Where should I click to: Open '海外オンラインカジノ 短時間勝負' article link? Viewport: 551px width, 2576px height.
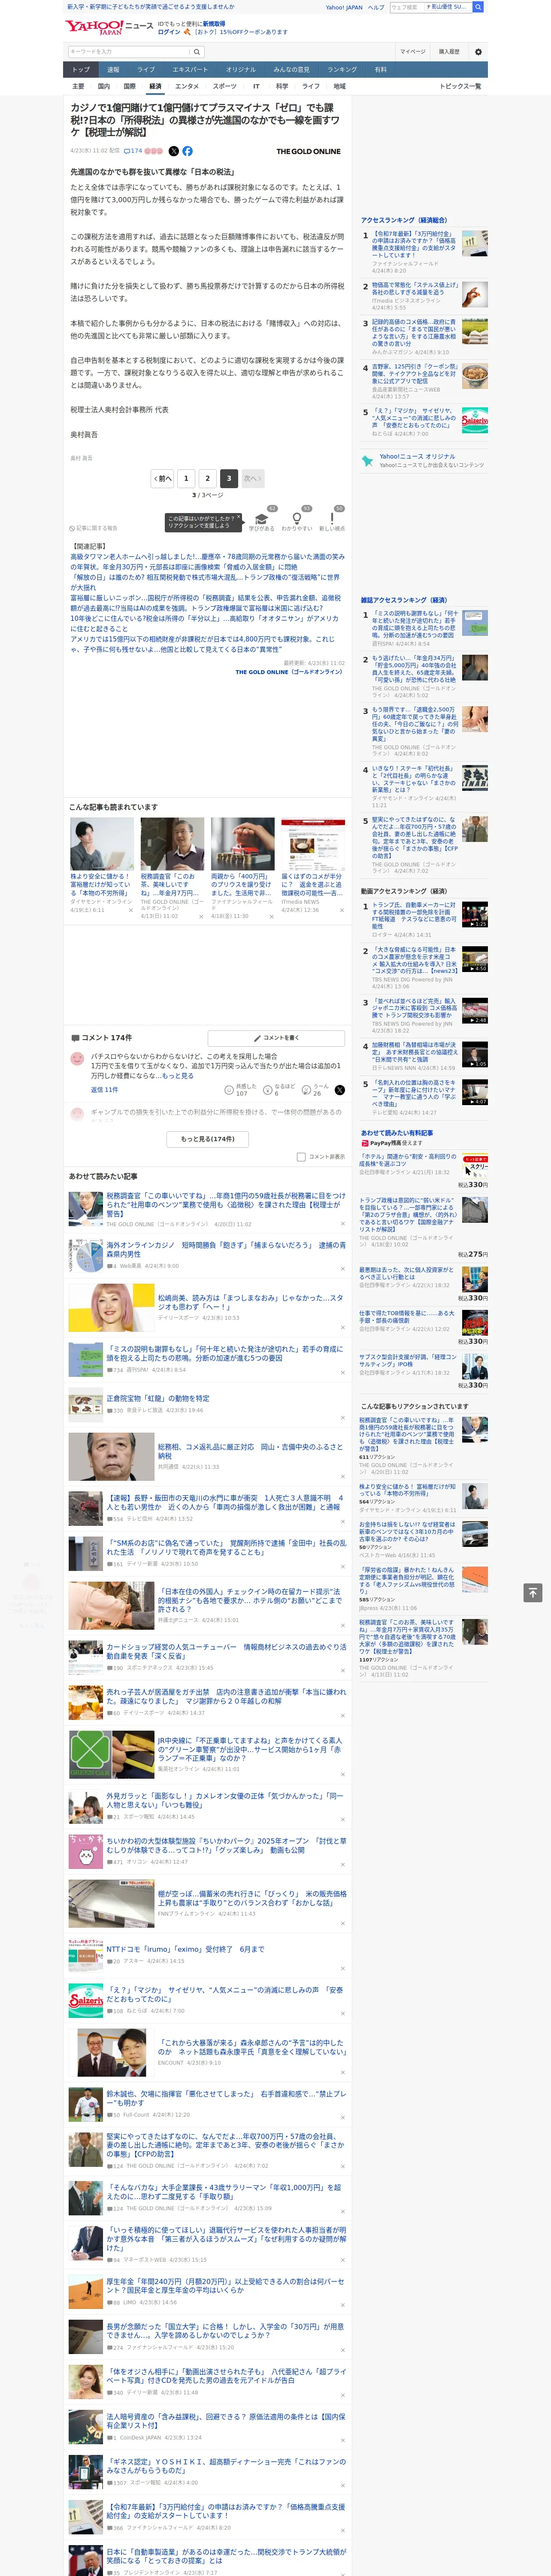tap(226, 1250)
